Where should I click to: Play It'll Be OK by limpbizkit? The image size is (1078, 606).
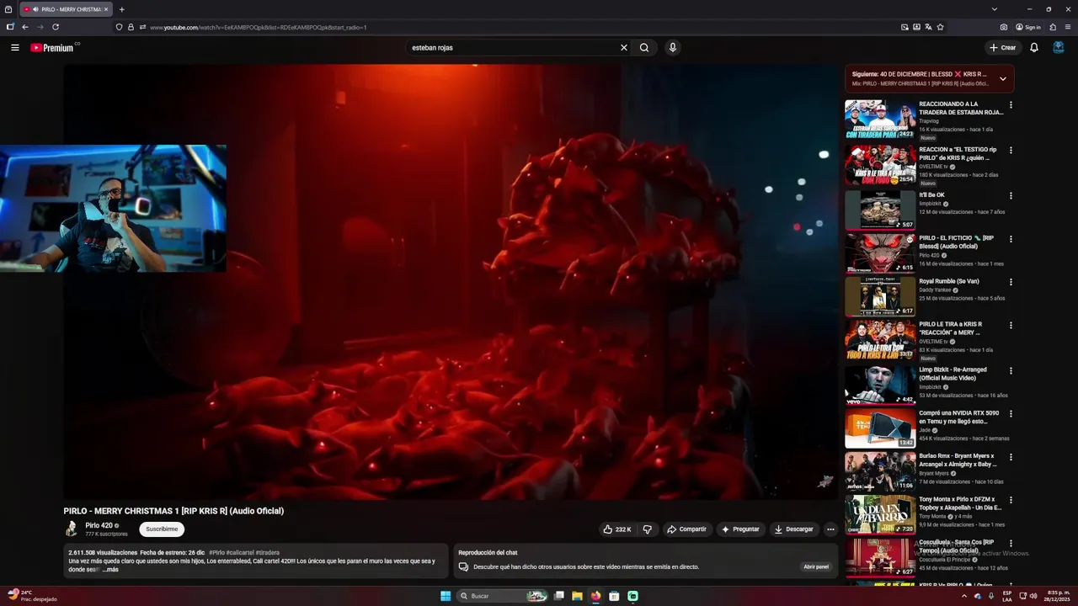880,210
